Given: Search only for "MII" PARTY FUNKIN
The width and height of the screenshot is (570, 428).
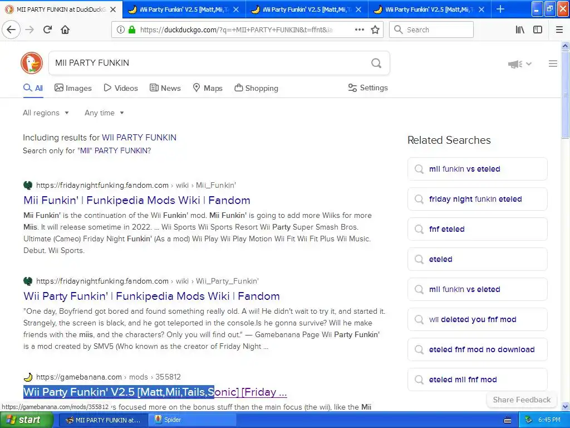Looking at the screenshot, I should coord(114,150).
